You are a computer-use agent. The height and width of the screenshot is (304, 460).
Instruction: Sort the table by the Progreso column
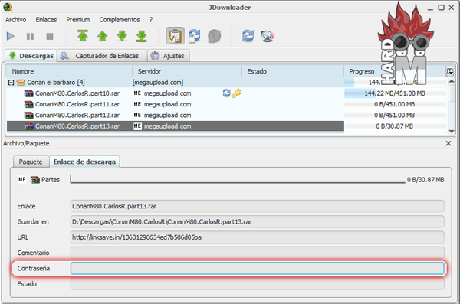click(x=395, y=71)
